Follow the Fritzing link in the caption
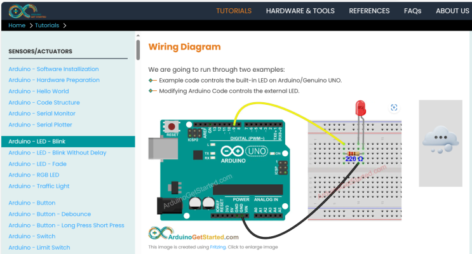The image size is (472, 254). tap(218, 247)
